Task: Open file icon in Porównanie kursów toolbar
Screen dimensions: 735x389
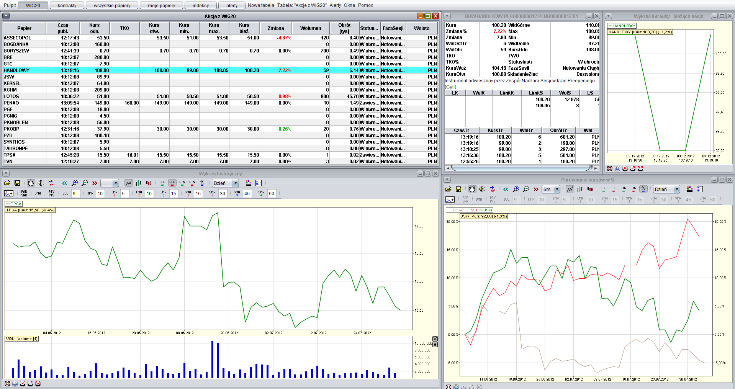Action: [x=449, y=190]
